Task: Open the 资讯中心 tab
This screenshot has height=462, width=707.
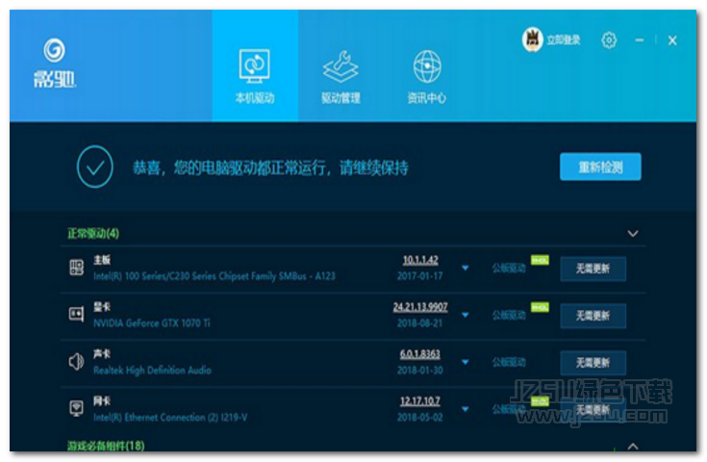Action: [x=427, y=77]
